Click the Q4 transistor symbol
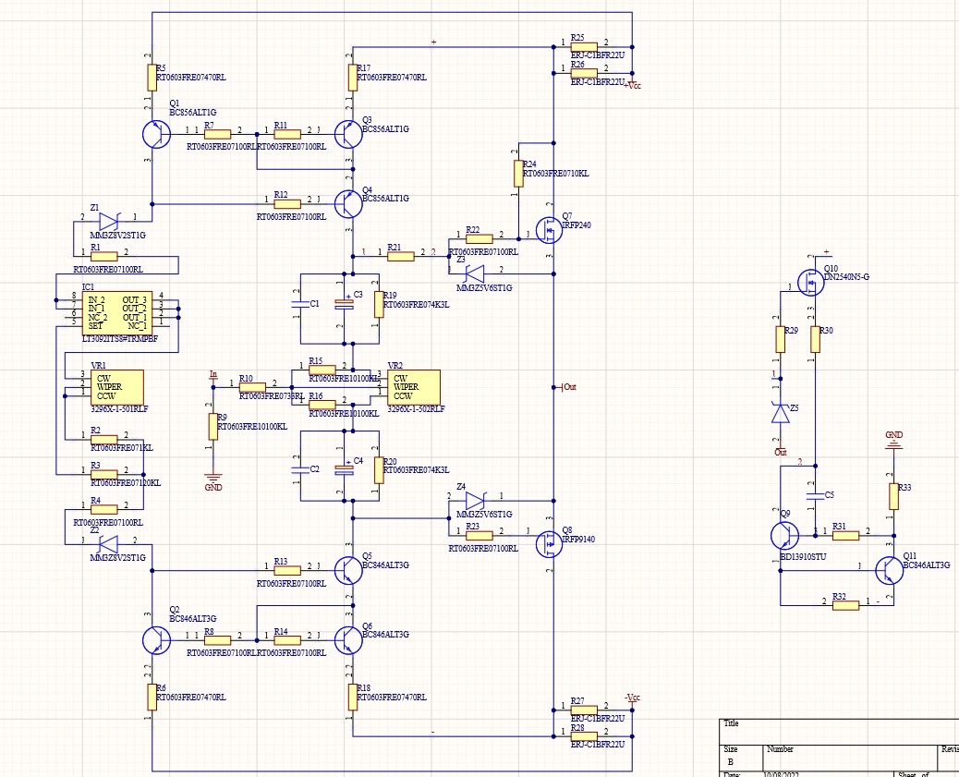This screenshot has width=959, height=777. pyautogui.click(x=348, y=204)
